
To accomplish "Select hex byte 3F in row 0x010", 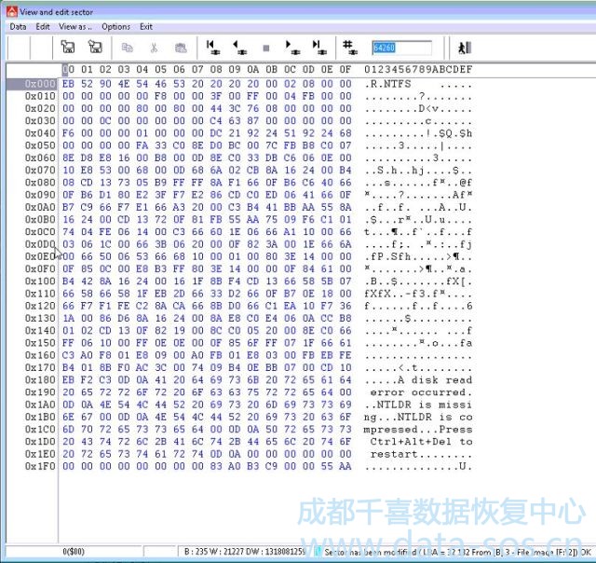I will [x=216, y=96].
